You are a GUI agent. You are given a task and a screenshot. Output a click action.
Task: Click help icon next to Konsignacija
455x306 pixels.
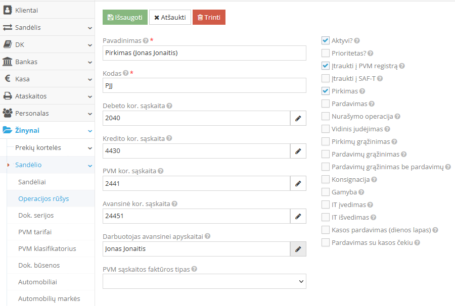pyautogui.click(x=374, y=180)
